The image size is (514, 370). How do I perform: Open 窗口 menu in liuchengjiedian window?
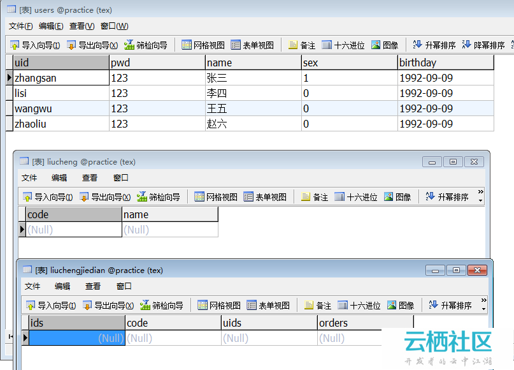pos(124,286)
